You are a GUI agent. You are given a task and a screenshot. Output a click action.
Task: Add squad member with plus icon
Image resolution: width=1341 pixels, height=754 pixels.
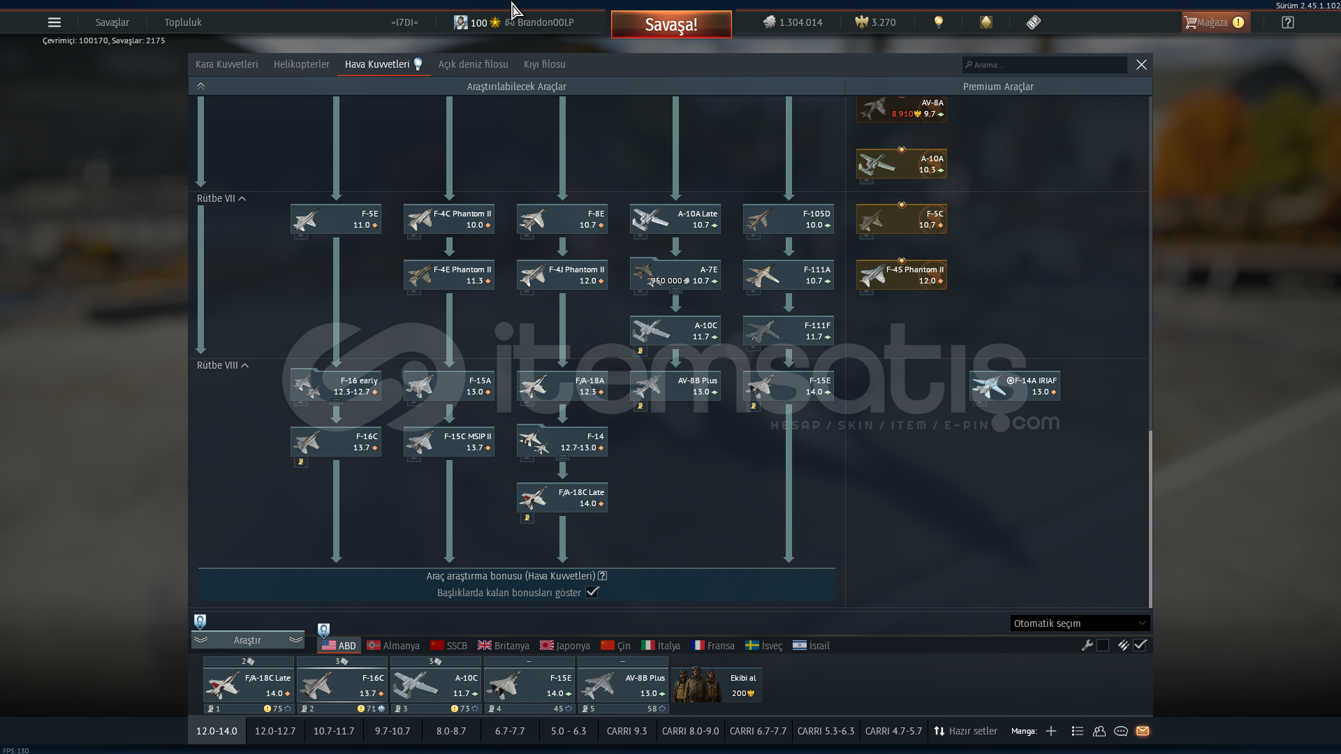(x=1051, y=731)
